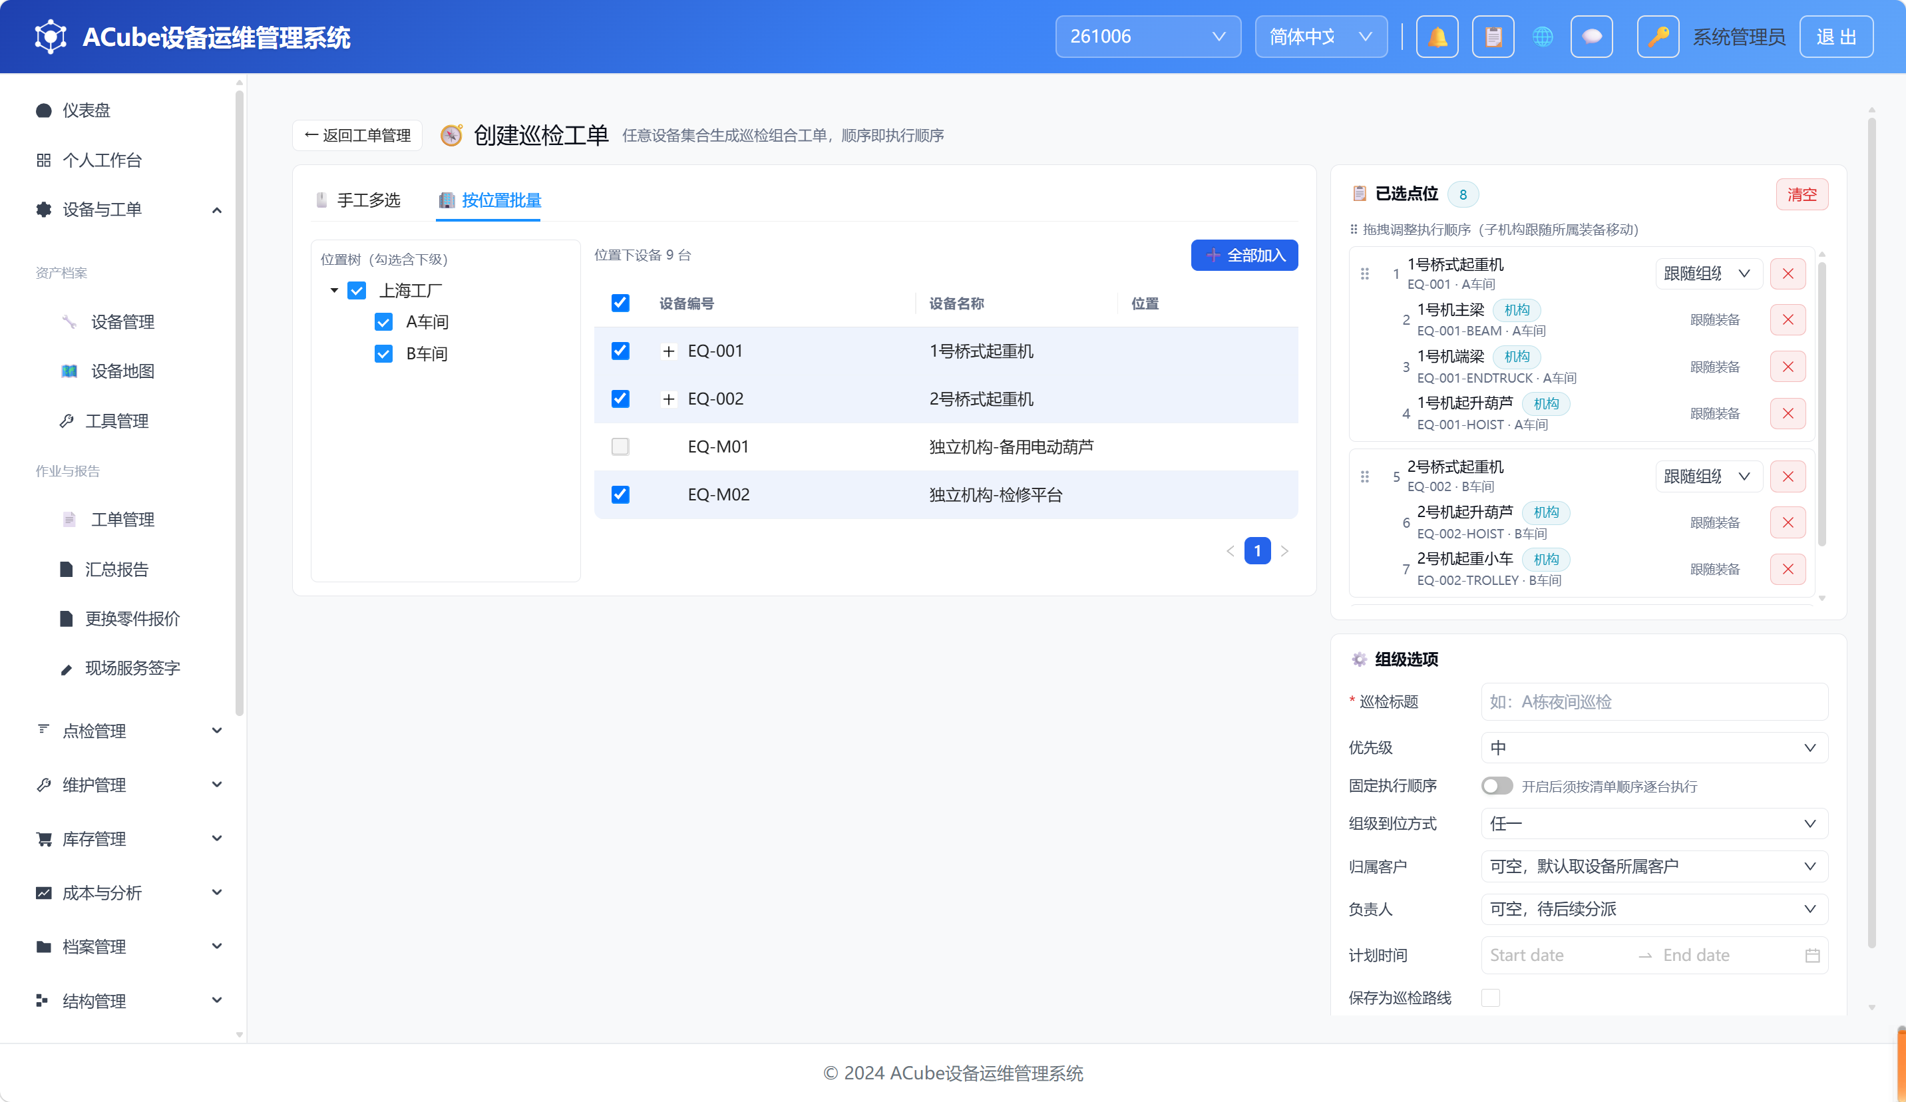Remove 1号机主梁 from selected list

(x=1788, y=320)
